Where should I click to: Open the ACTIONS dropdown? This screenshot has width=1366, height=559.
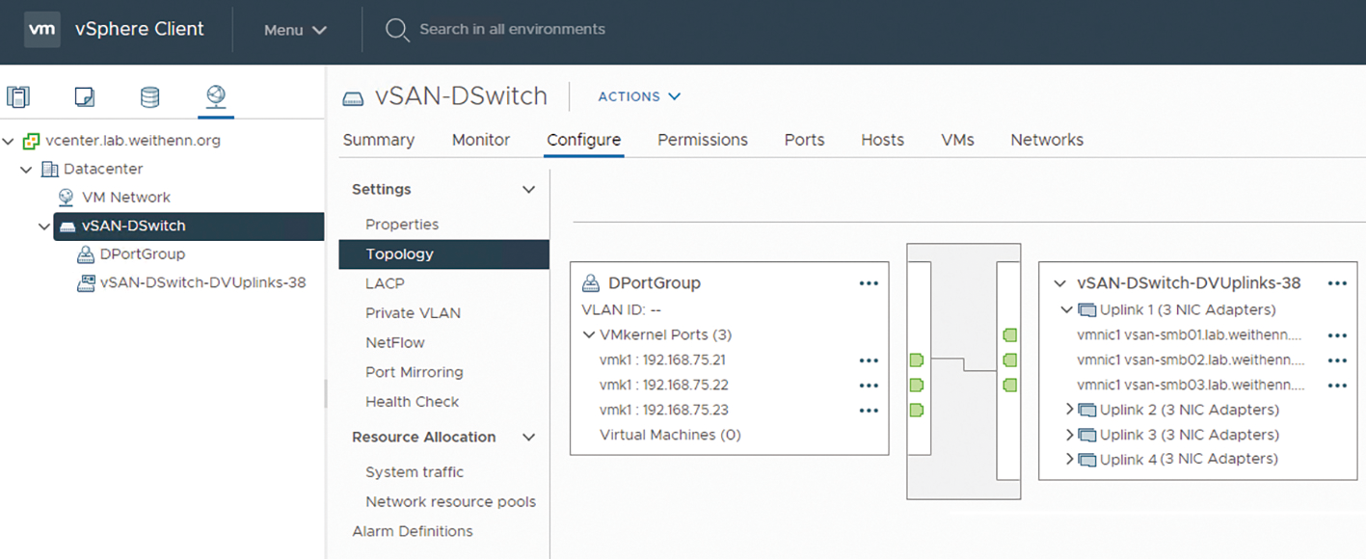tap(639, 96)
